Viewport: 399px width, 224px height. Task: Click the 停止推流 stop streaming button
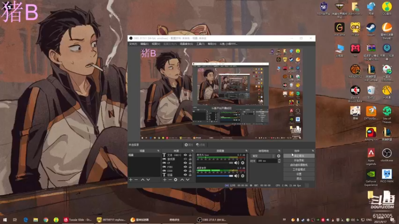299,156
